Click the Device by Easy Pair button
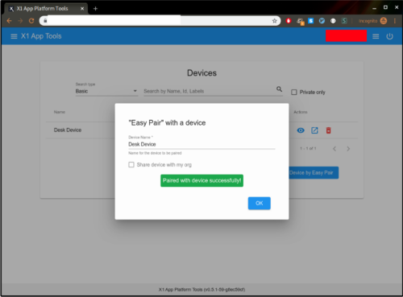 (314, 173)
